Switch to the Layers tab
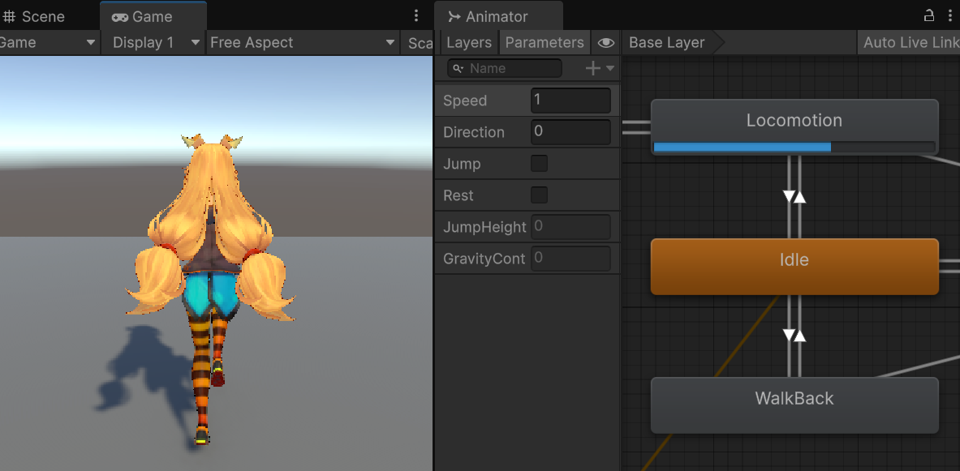 (468, 43)
